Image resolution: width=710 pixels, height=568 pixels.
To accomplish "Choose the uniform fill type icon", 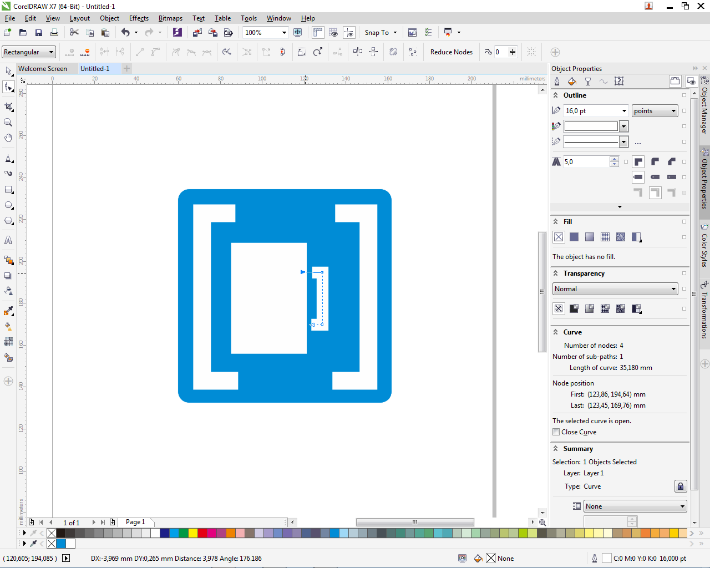I will [x=574, y=237].
